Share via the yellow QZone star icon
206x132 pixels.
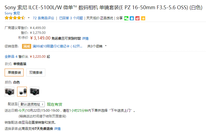click(143, 18)
